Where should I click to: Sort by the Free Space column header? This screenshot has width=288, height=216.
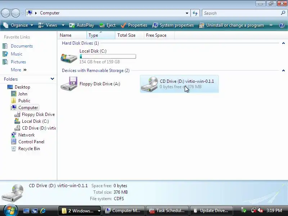tap(159, 35)
